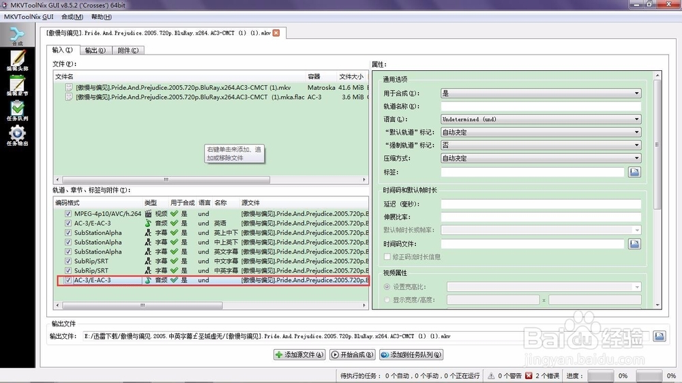Click the first job progress bar
Viewport: 682px width, 383px height.
601,376
